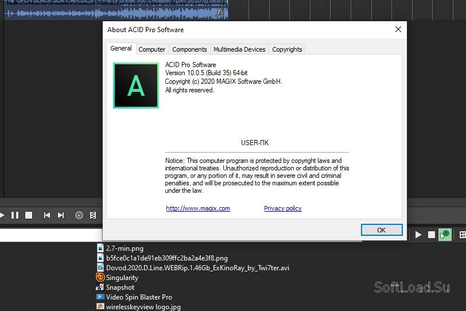Click the About ACID Pro Software title
466x311 pixels.
(146, 30)
